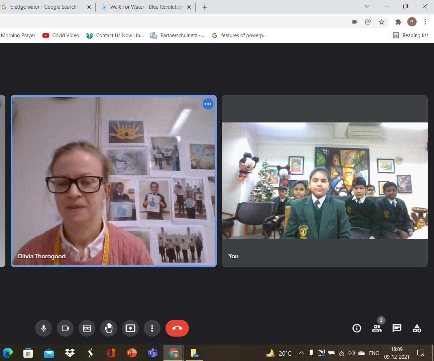Hang up with the red leave call button
The width and height of the screenshot is (434, 361).
click(x=177, y=328)
